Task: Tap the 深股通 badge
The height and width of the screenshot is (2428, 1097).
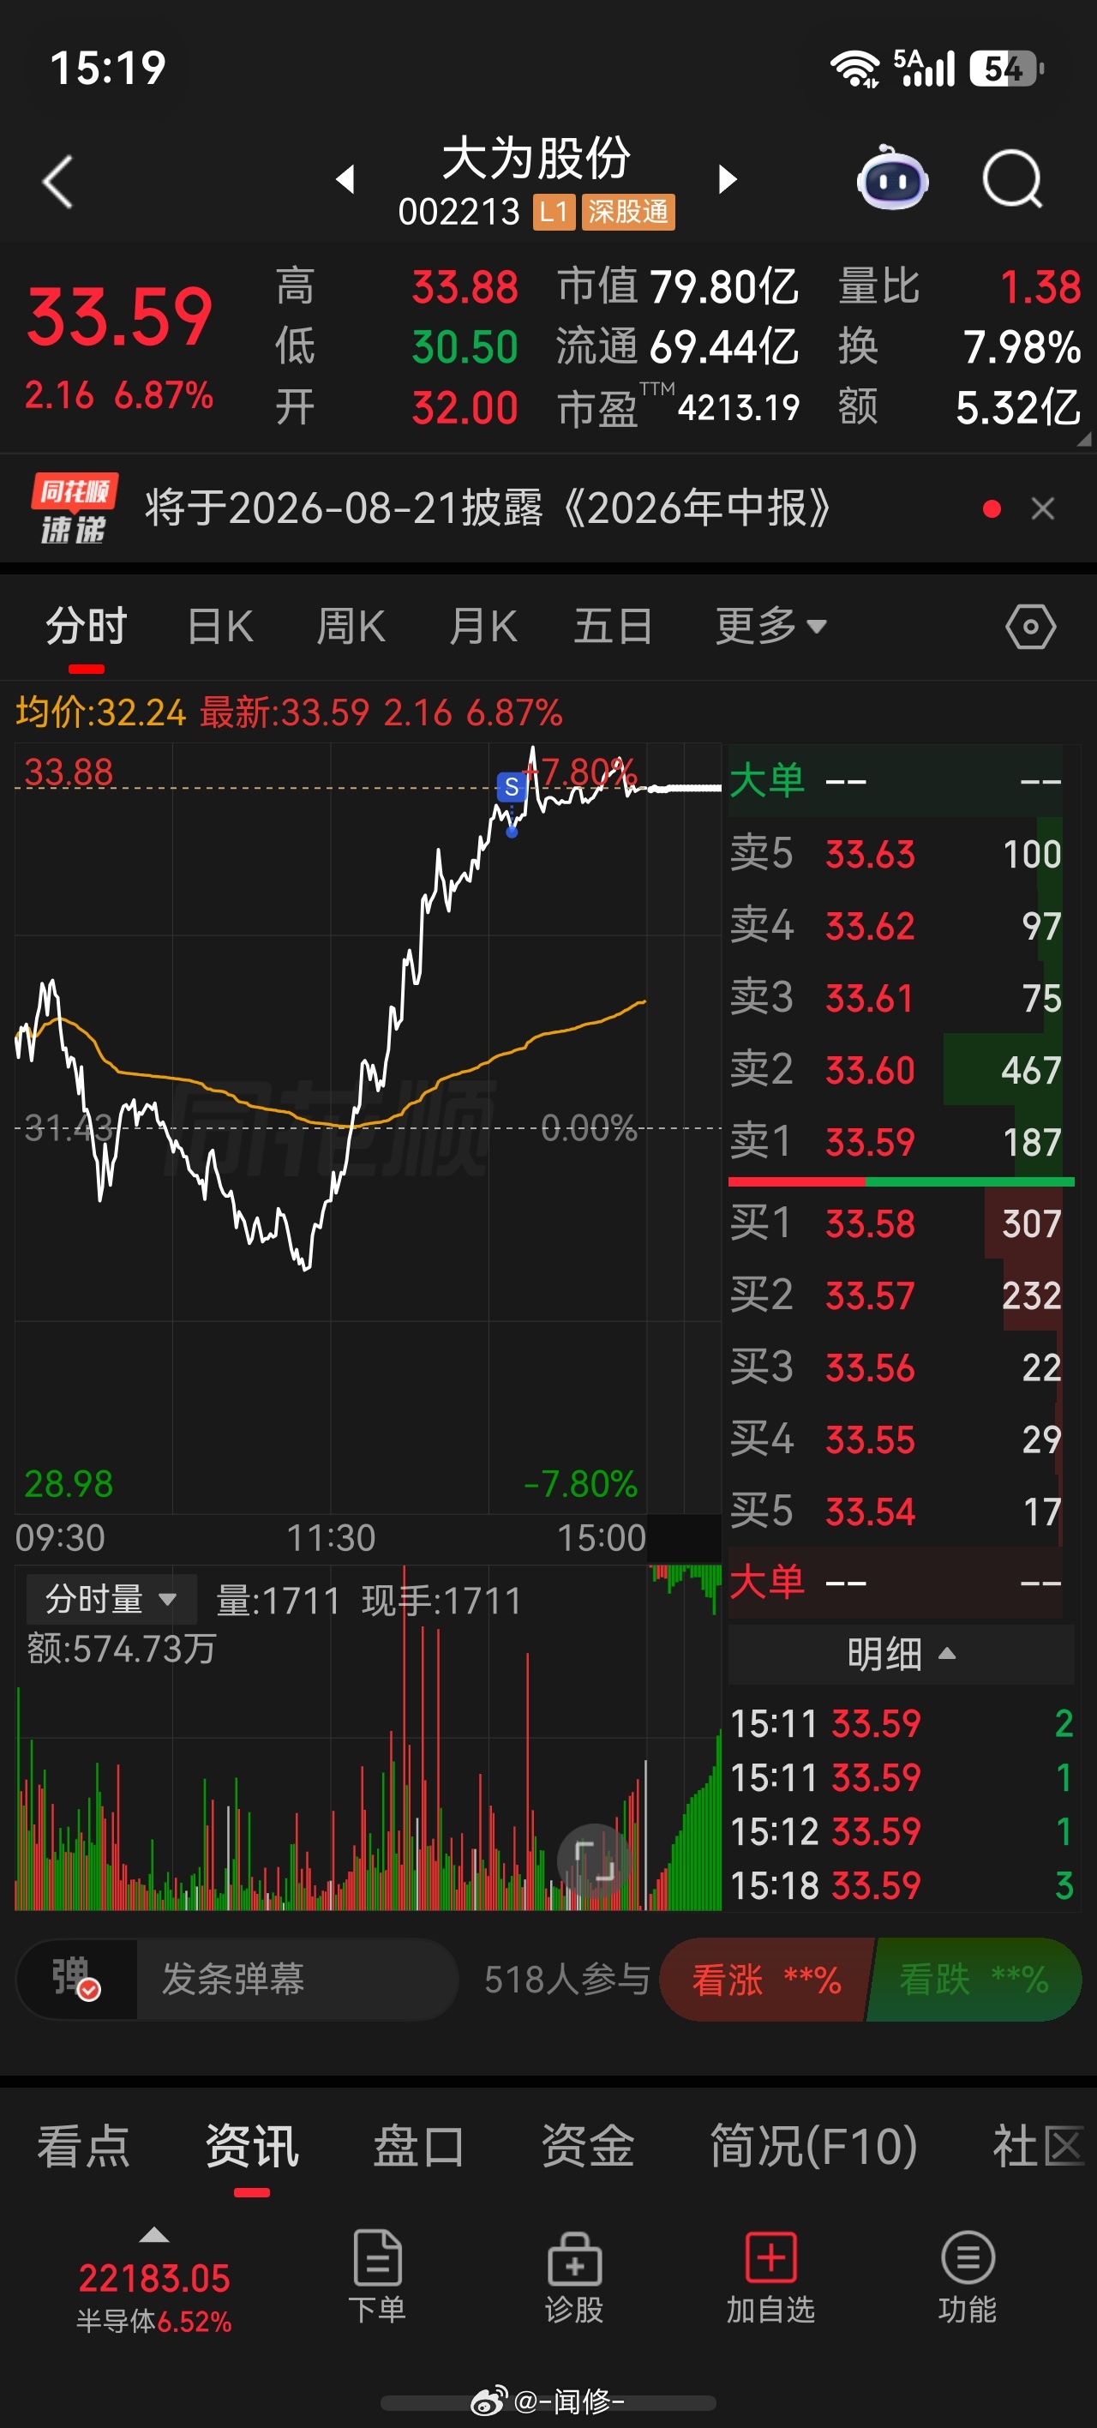Action: pyautogui.click(x=628, y=212)
